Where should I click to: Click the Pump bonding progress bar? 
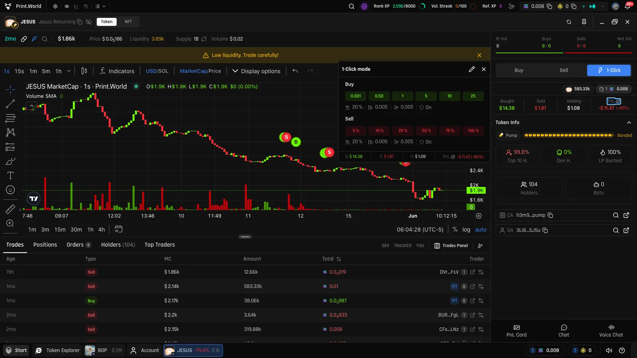point(569,136)
